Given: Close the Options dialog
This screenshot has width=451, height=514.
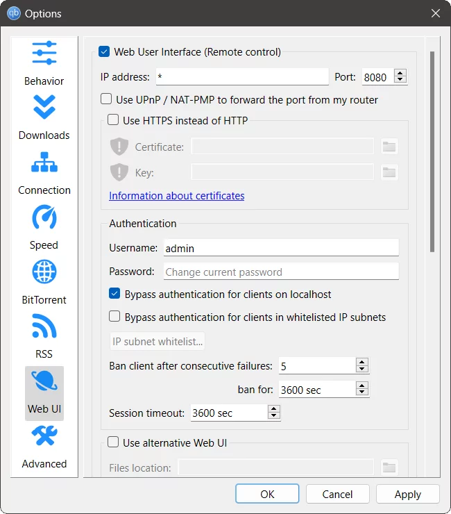Looking at the screenshot, I should click(436, 13).
